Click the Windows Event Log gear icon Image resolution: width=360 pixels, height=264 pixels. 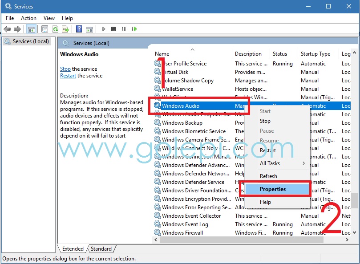coord(157,224)
